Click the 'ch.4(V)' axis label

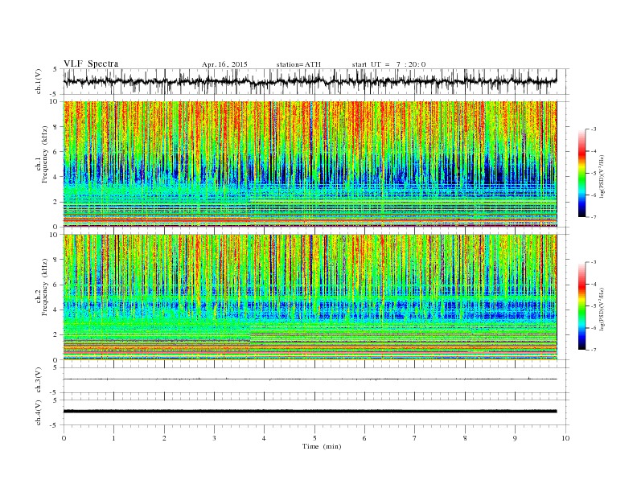click(x=38, y=412)
